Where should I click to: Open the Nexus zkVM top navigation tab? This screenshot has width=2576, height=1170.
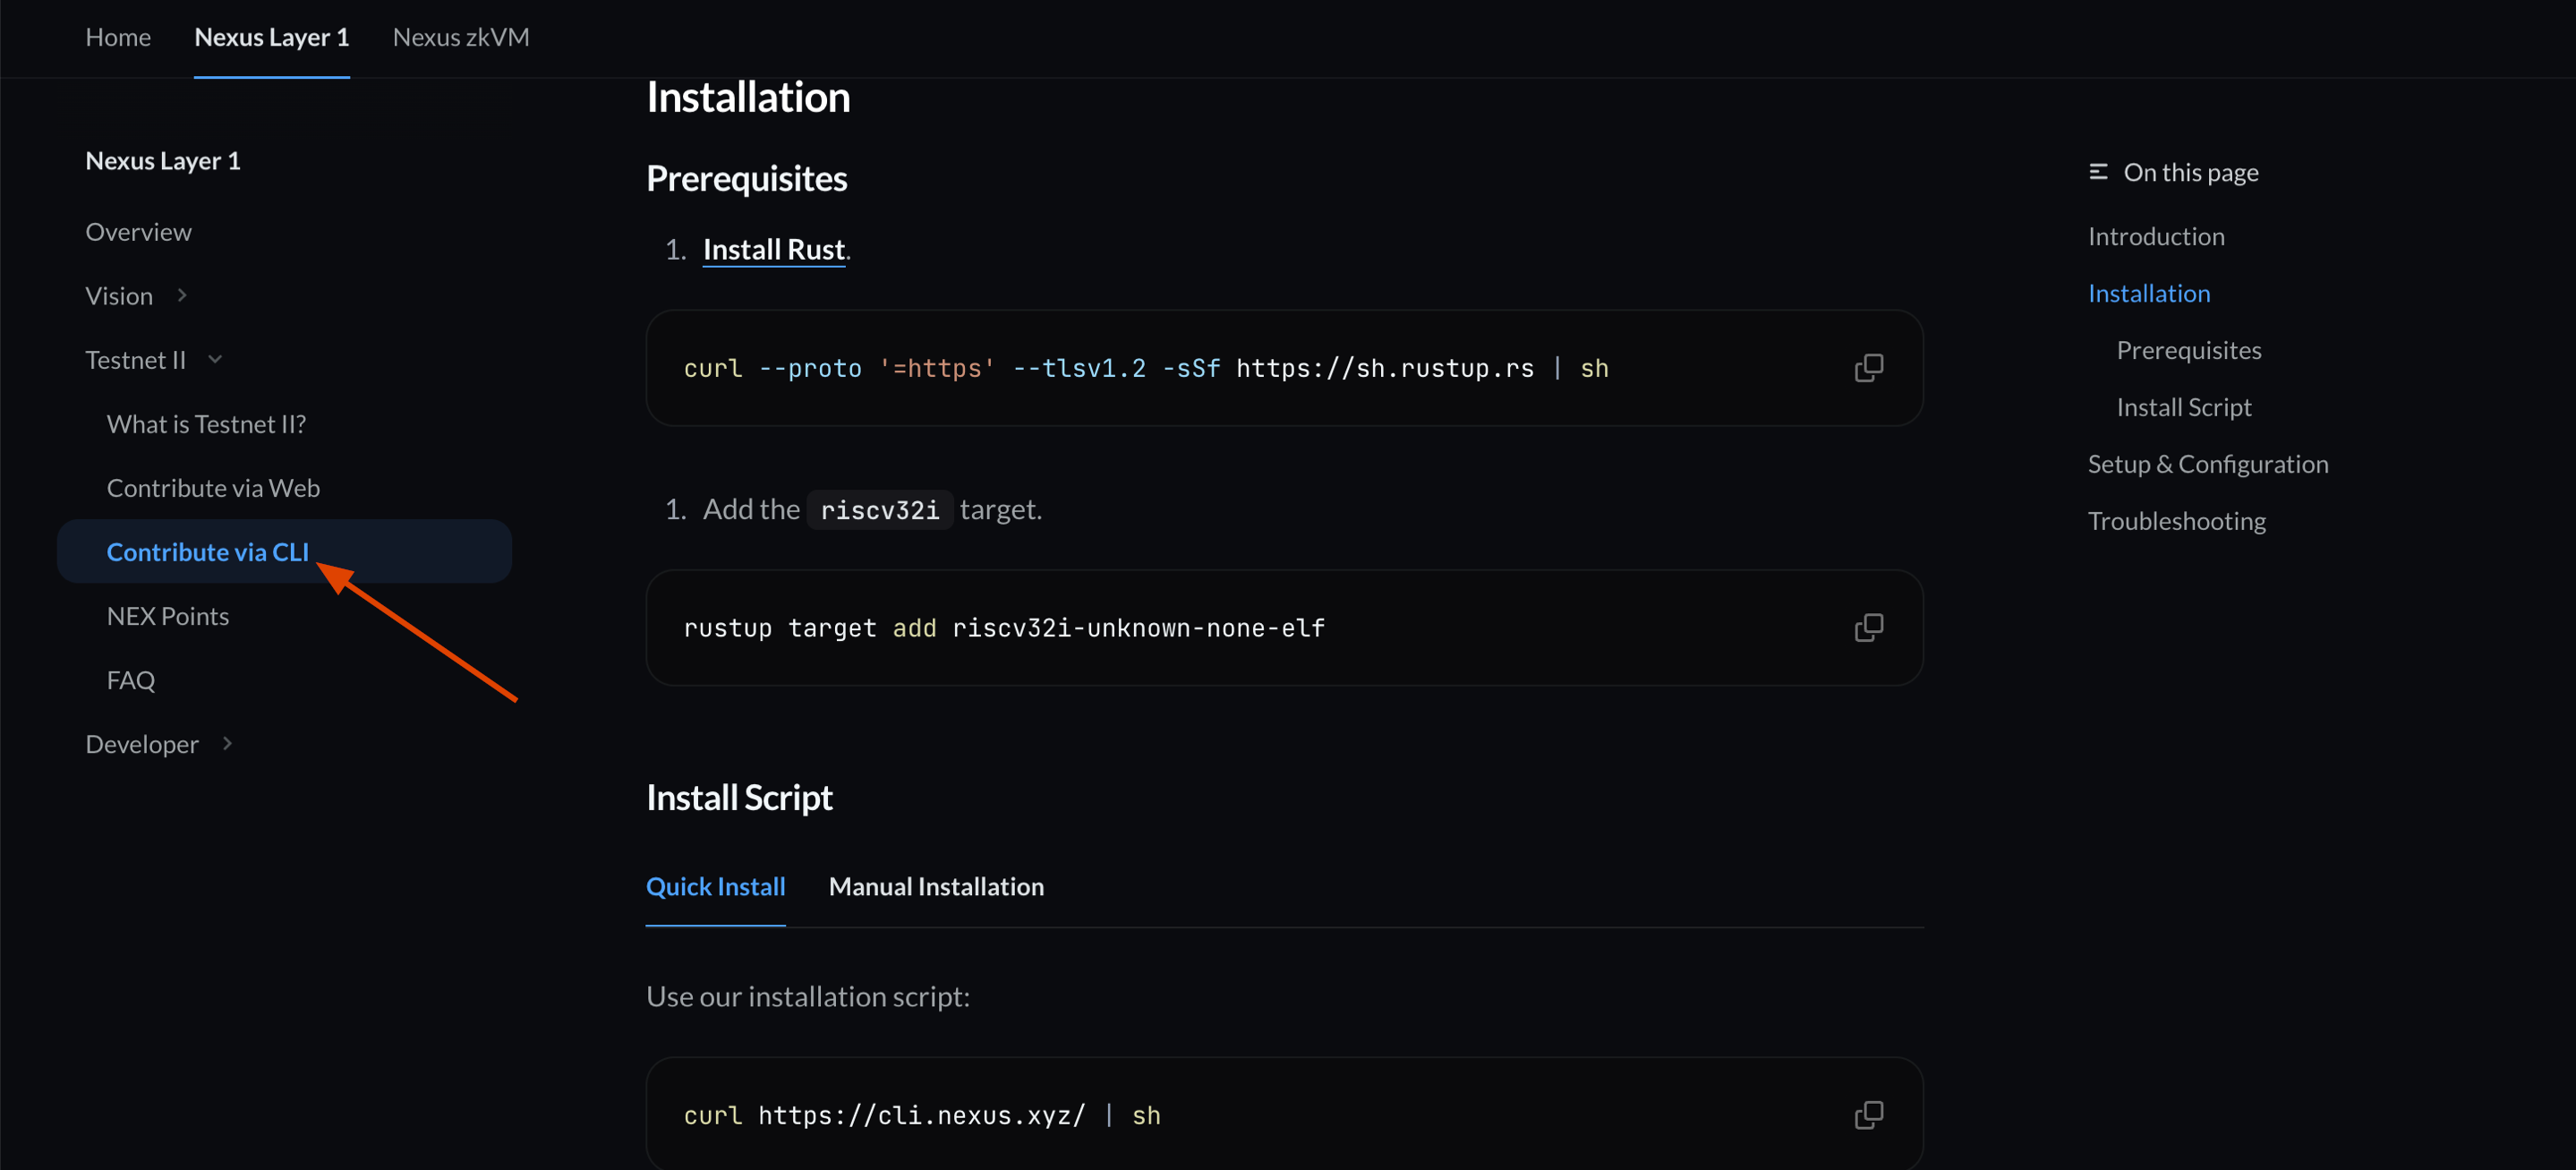[460, 38]
